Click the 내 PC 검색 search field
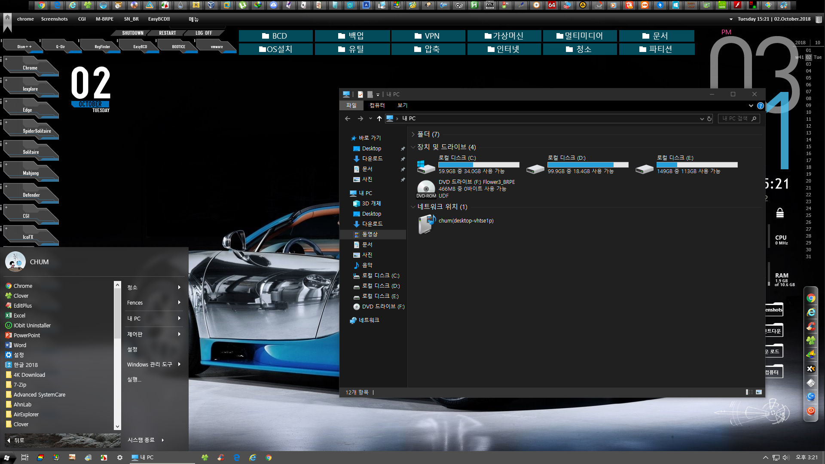Screen dimensions: 825x464 (738, 119)
